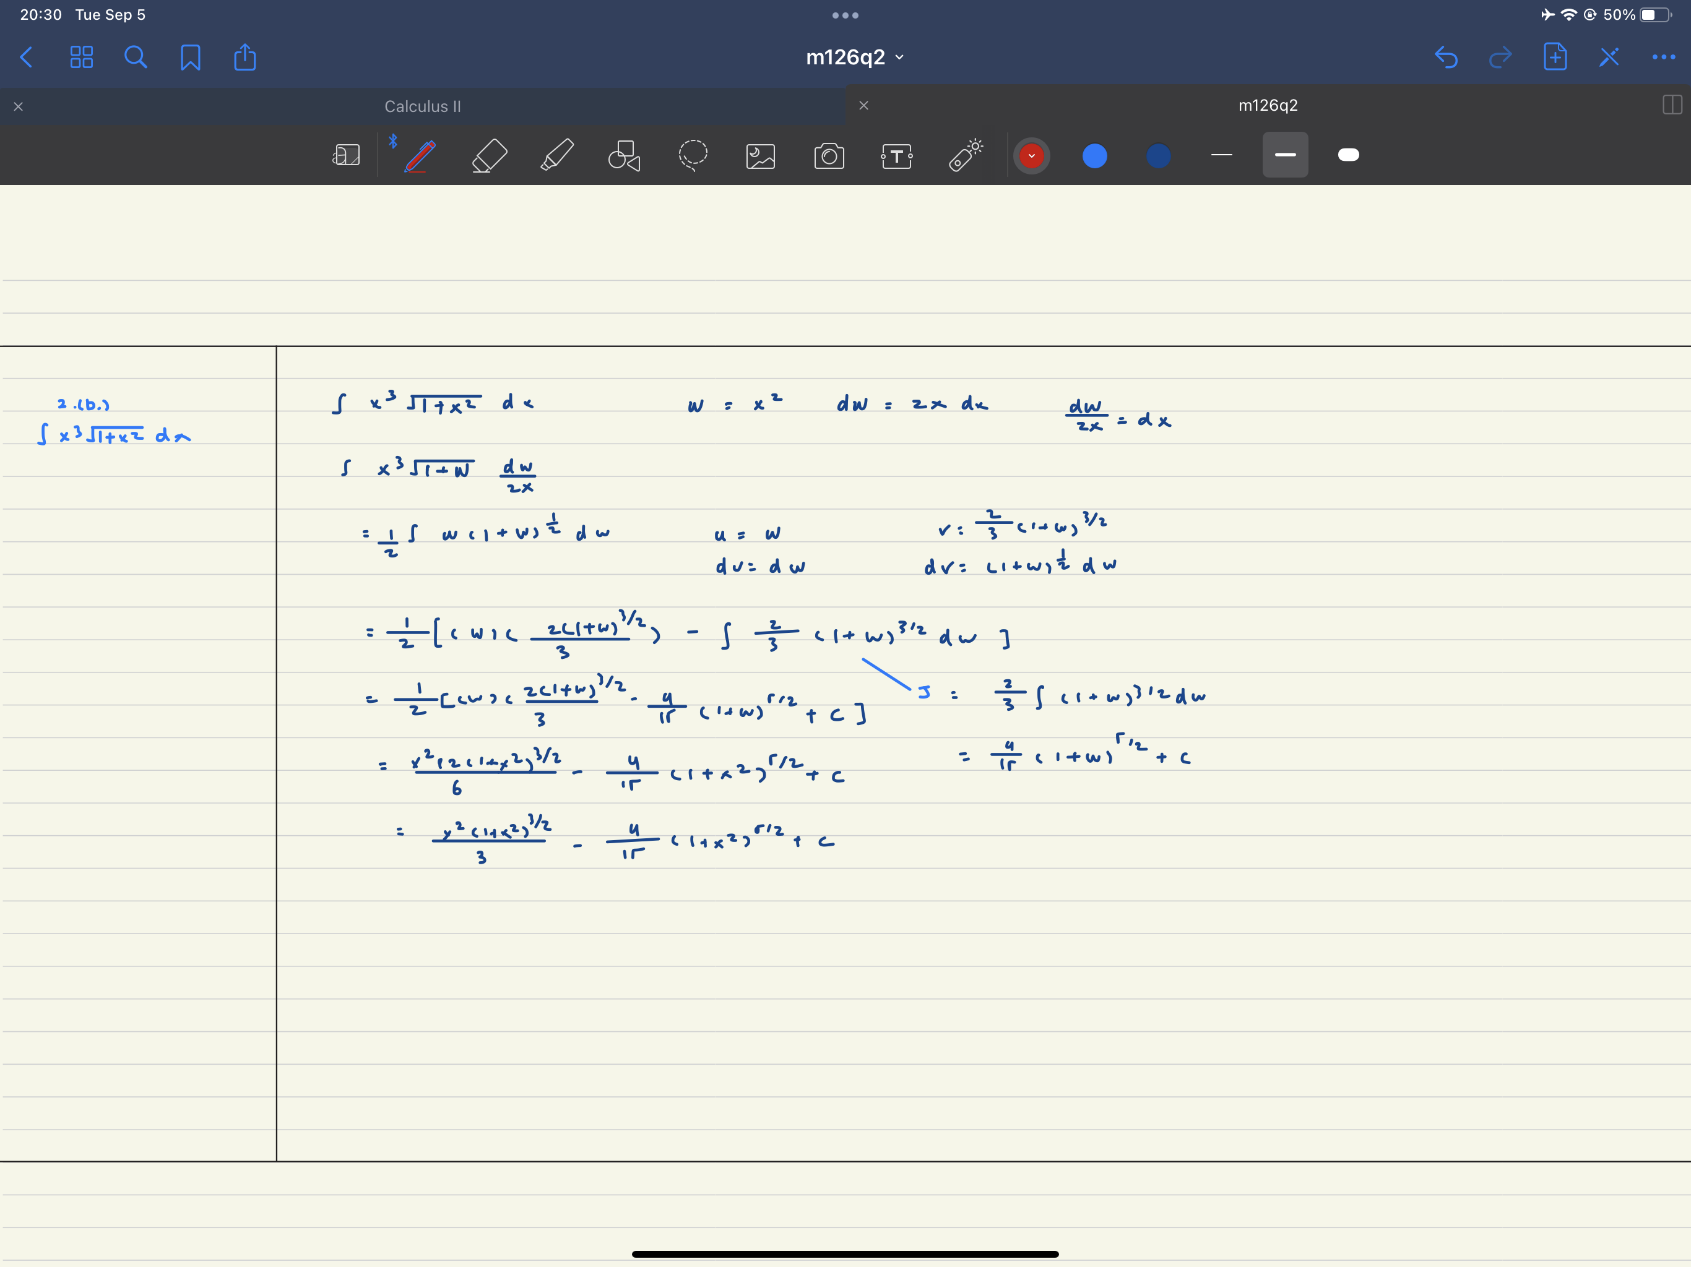Select the Eraser tool
Viewport: 1691px width, 1267px height.
tap(489, 156)
